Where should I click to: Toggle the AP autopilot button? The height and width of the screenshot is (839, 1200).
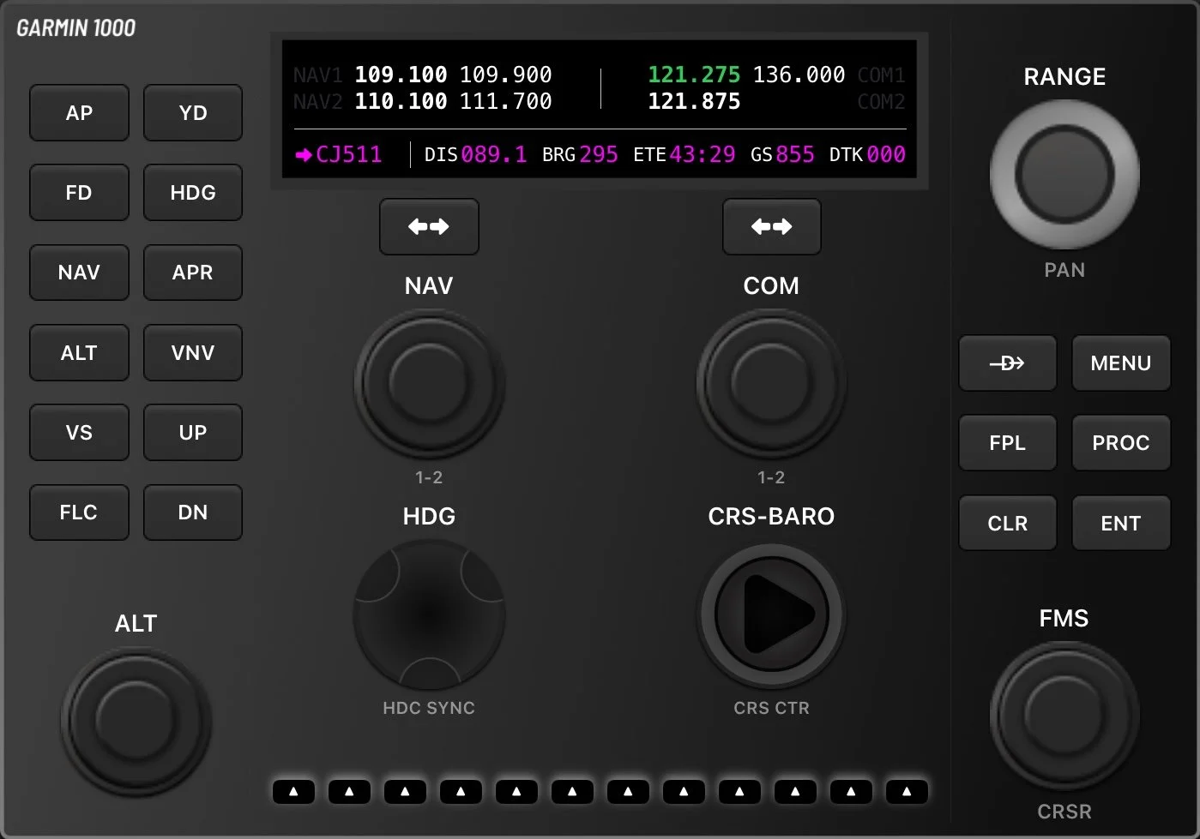[x=79, y=113]
